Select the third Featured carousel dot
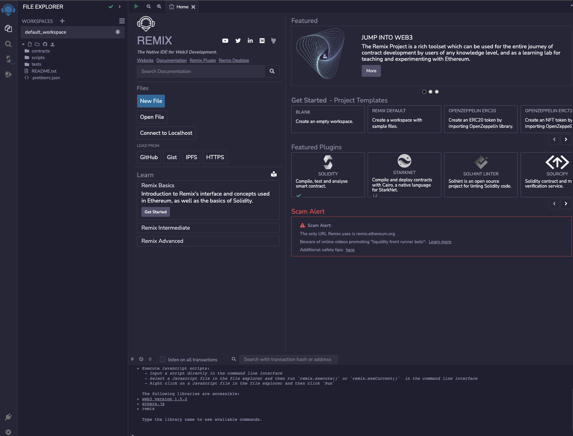 coord(437,92)
